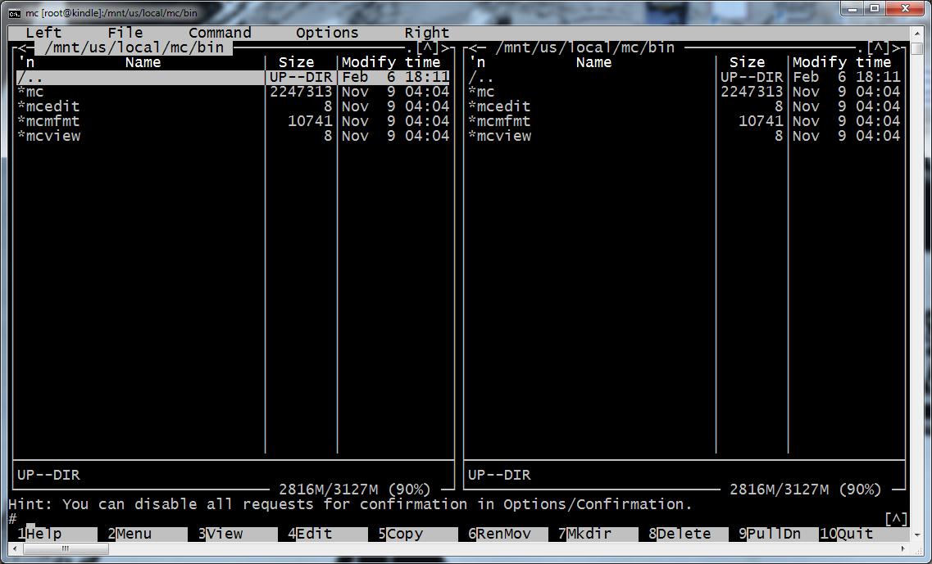Image resolution: width=932 pixels, height=564 pixels.
Task: Select *mcview file in left panel
Action: [x=233, y=136]
